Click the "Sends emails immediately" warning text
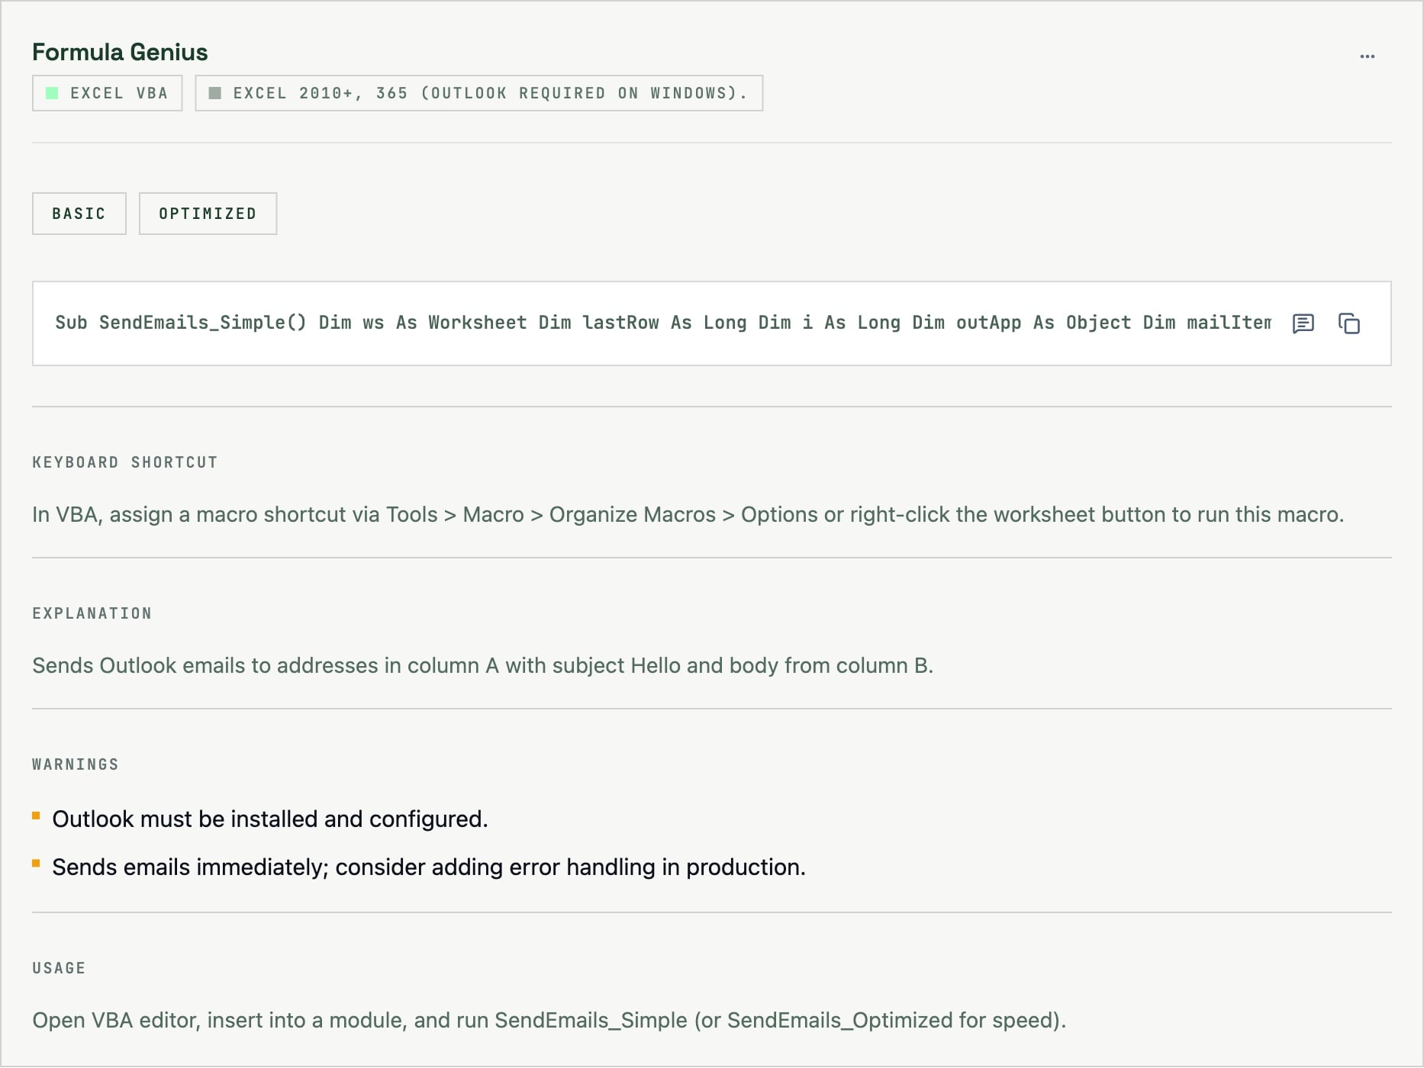This screenshot has width=1424, height=1068. (428, 867)
